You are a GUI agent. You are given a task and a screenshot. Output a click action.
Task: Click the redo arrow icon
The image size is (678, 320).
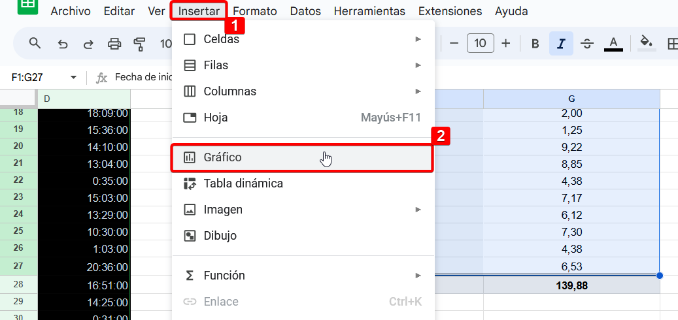pyautogui.click(x=88, y=44)
